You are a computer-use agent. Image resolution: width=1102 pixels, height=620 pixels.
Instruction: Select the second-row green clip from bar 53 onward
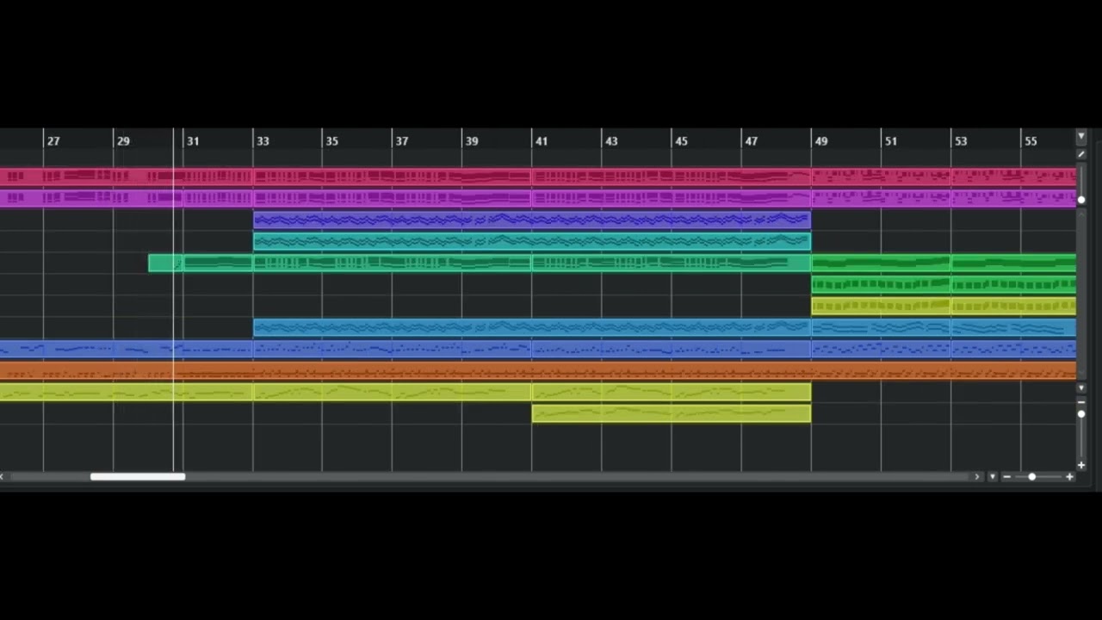1014,284
